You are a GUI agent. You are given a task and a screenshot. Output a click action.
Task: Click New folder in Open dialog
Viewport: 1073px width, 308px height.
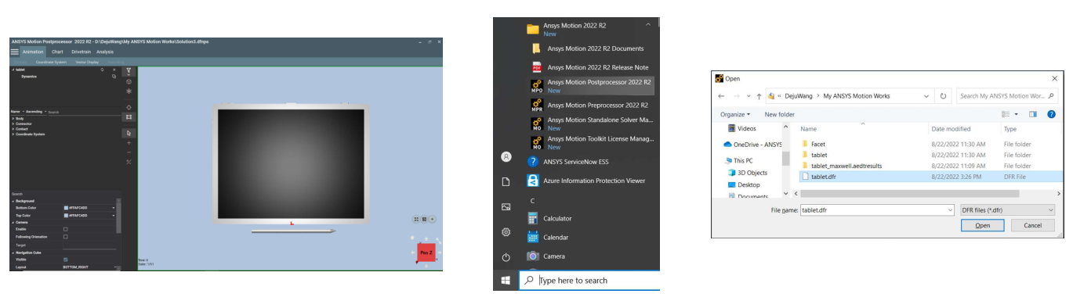(779, 114)
